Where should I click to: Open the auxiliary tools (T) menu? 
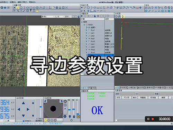pos(22,2)
